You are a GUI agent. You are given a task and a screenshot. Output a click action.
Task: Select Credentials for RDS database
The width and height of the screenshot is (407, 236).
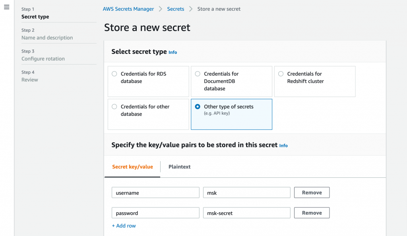tap(114, 74)
